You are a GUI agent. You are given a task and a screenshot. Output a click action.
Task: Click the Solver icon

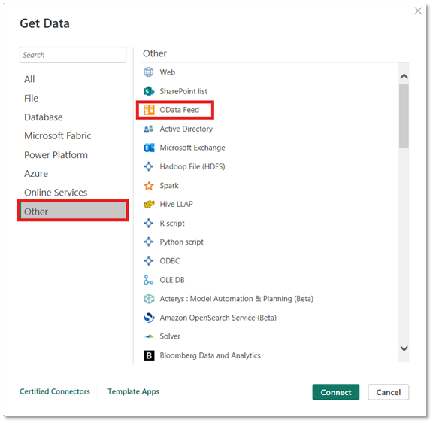coord(149,336)
